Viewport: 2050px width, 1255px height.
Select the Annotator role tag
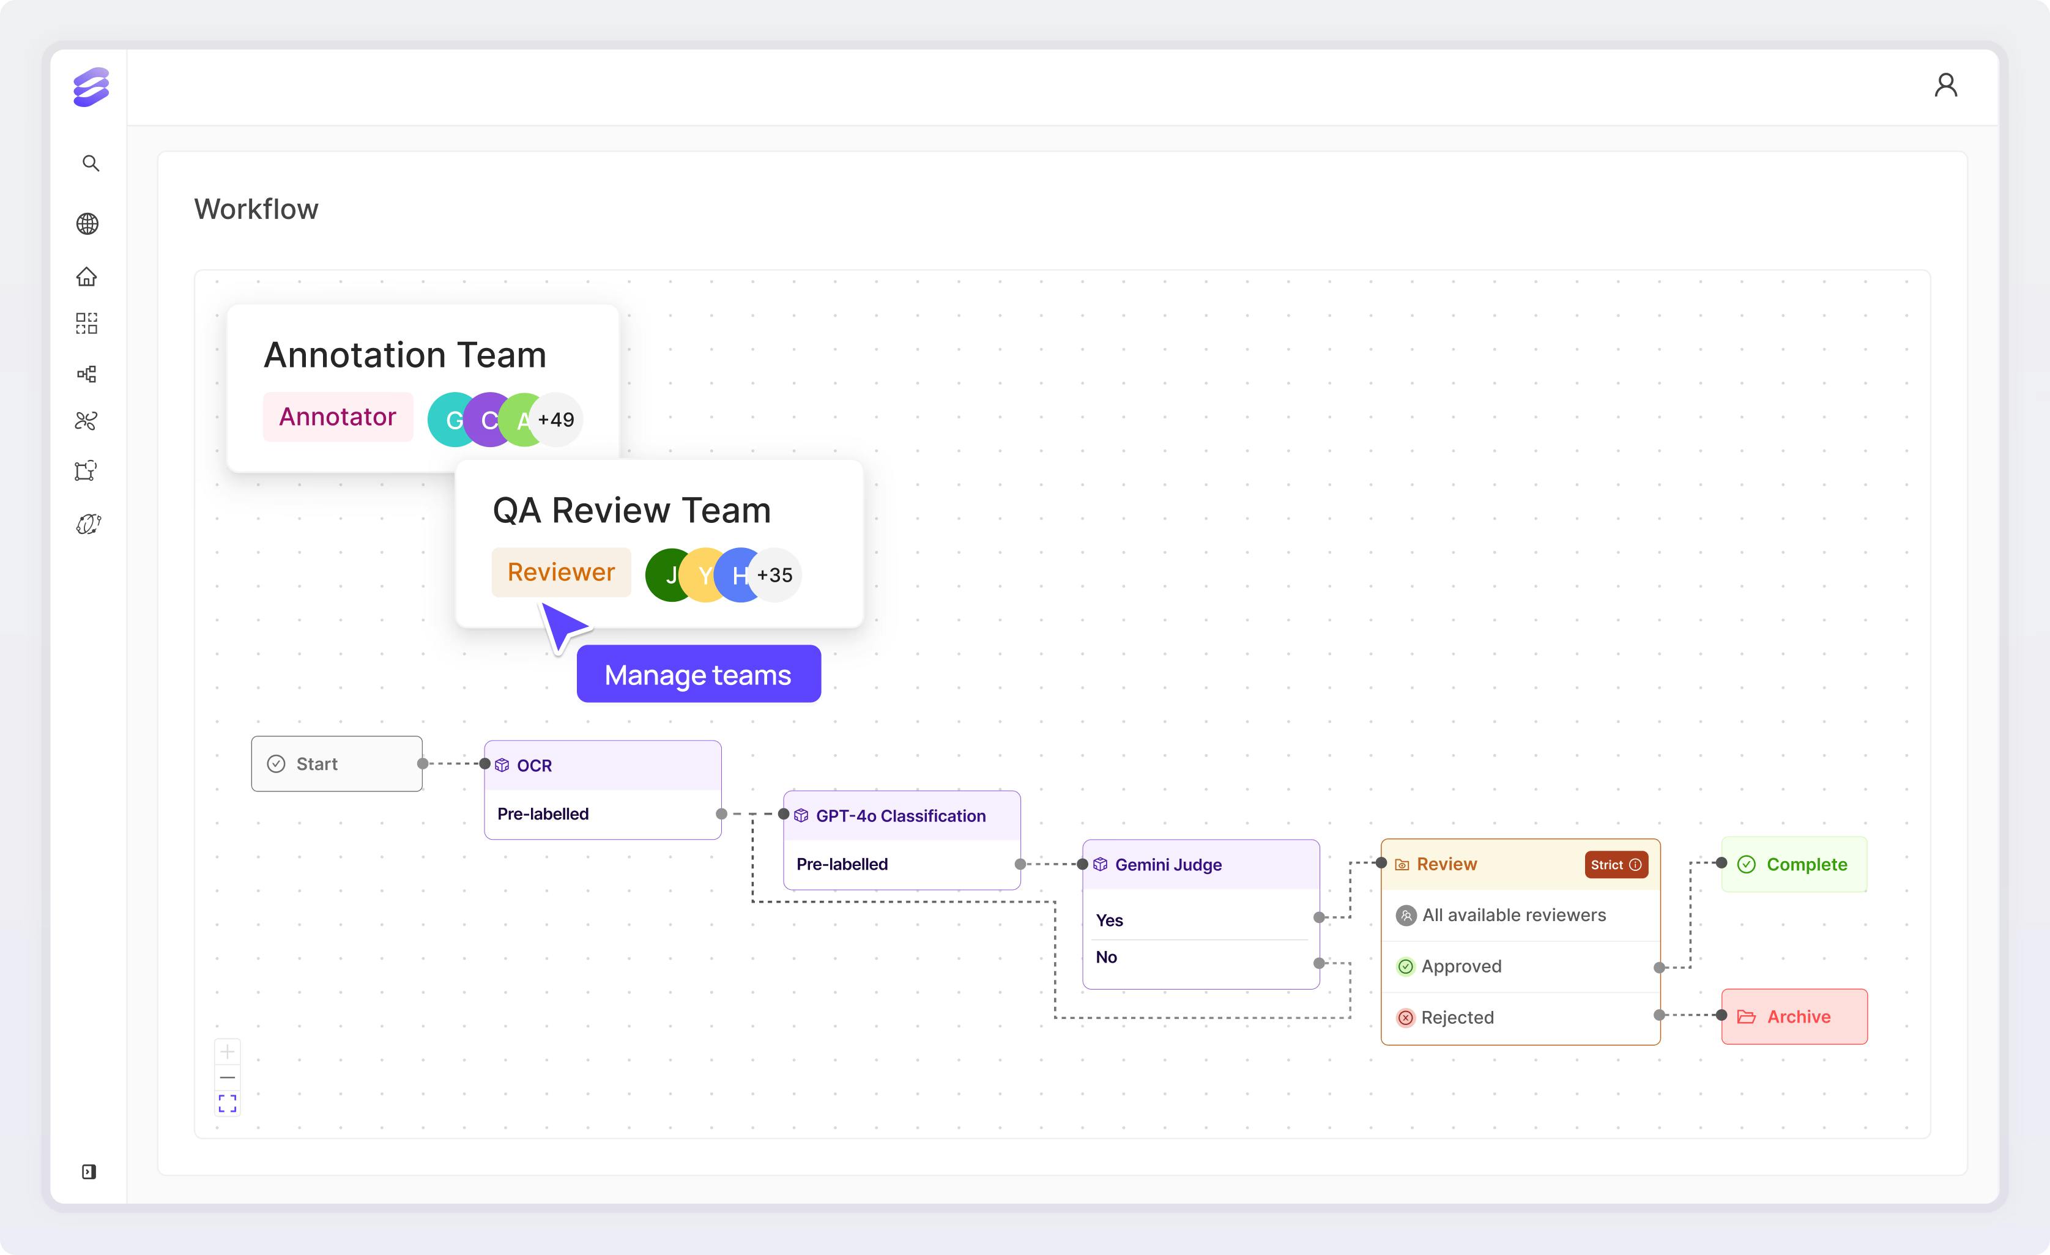point(337,416)
